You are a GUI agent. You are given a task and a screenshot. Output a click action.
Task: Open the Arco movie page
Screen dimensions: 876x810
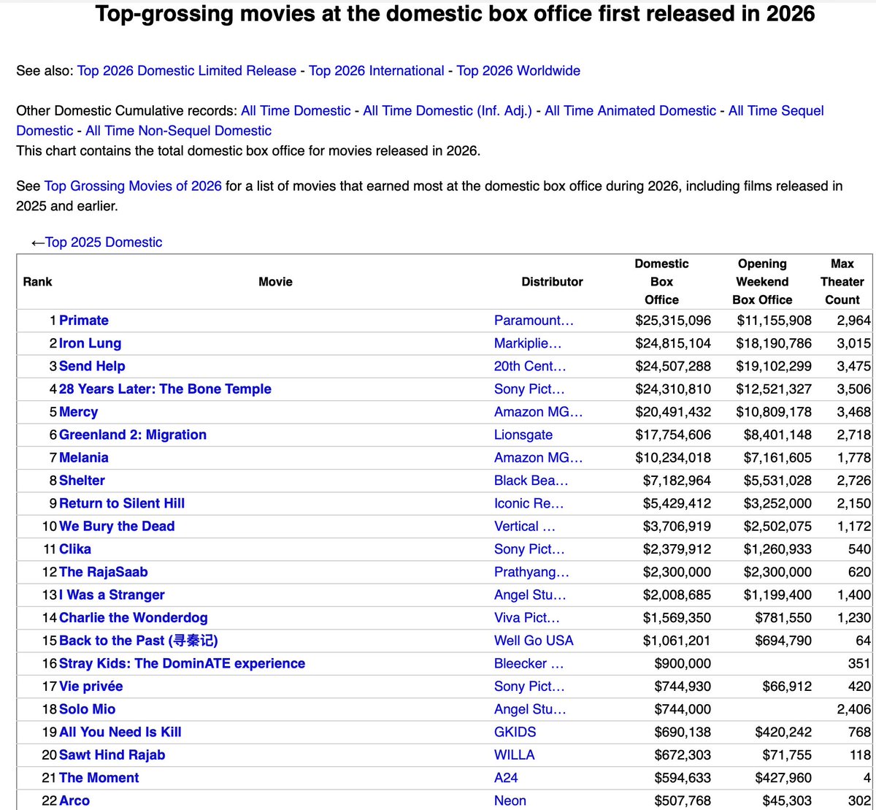(74, 801)
